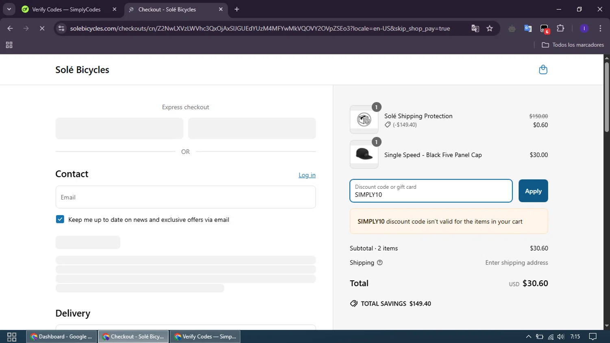Screen dimensions: 610x343
Task: Switch to Dashboard - Google taskbar window
Action: tap(62, 336)
